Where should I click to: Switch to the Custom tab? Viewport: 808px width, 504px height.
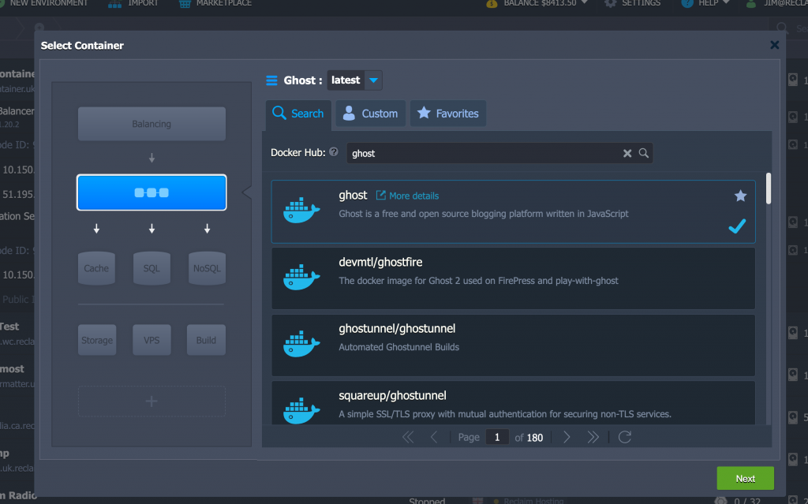[371, 114]
